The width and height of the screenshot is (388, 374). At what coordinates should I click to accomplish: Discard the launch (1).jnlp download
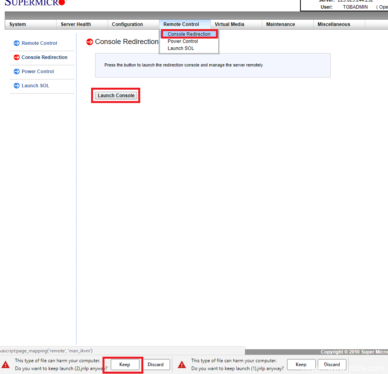[x=332, y=365]
